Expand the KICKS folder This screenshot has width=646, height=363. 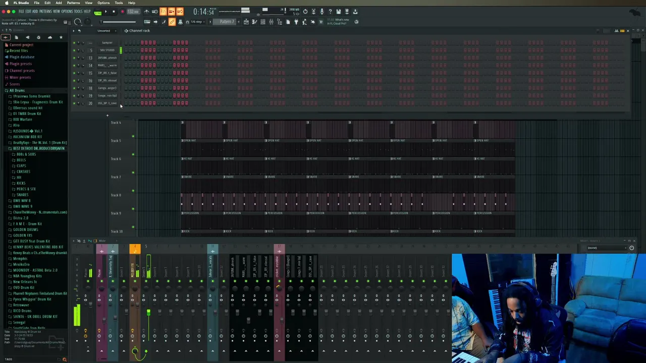[x=20, y=184]
